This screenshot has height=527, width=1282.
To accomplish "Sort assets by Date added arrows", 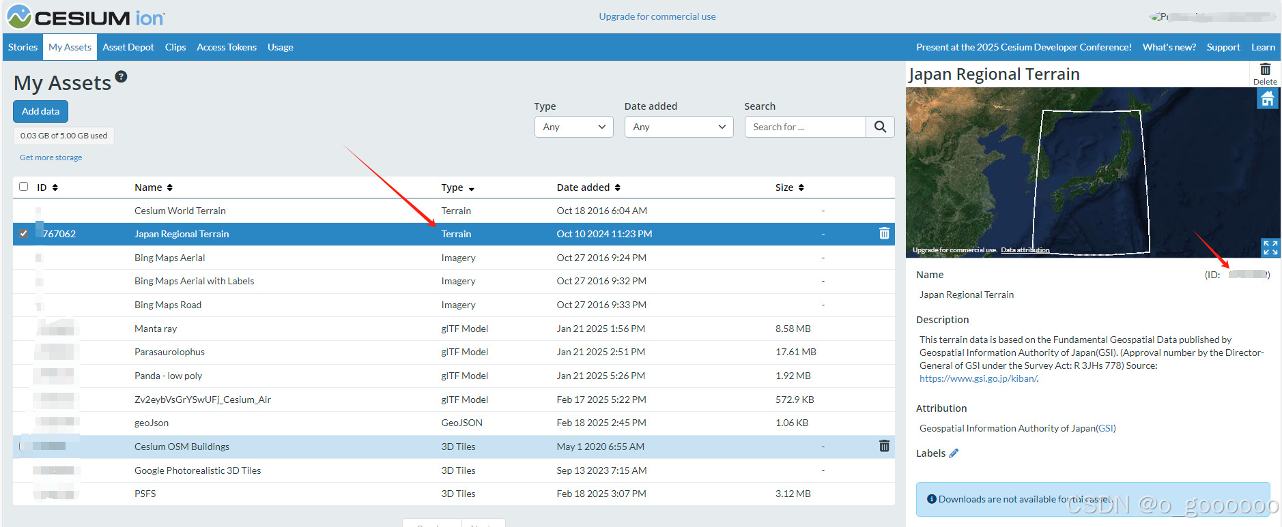I will click(617, 187).
